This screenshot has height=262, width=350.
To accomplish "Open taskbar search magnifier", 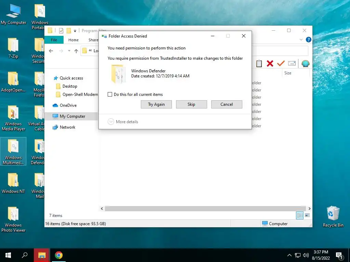I will 25,255.
